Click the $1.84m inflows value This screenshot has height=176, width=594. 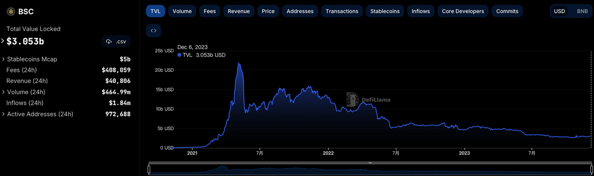(120, 103)
